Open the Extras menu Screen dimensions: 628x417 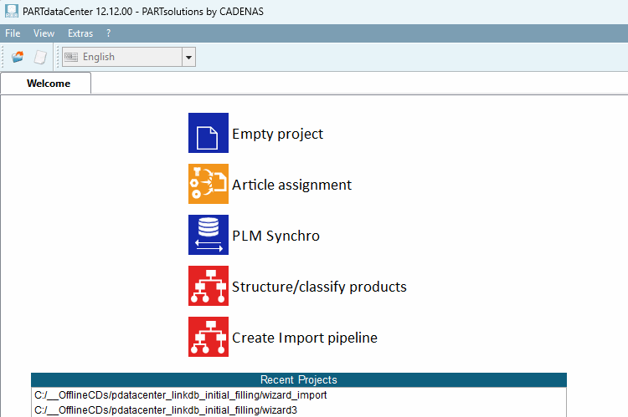click(x=80, y=33)
